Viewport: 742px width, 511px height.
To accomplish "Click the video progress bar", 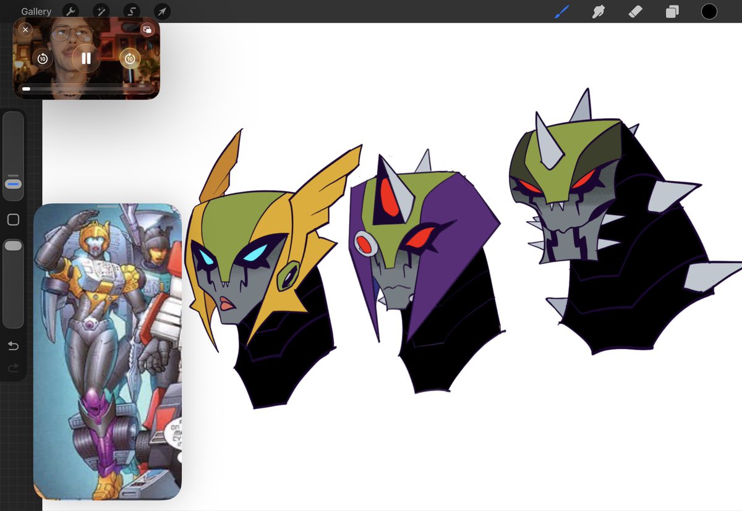I will [86, 89].
